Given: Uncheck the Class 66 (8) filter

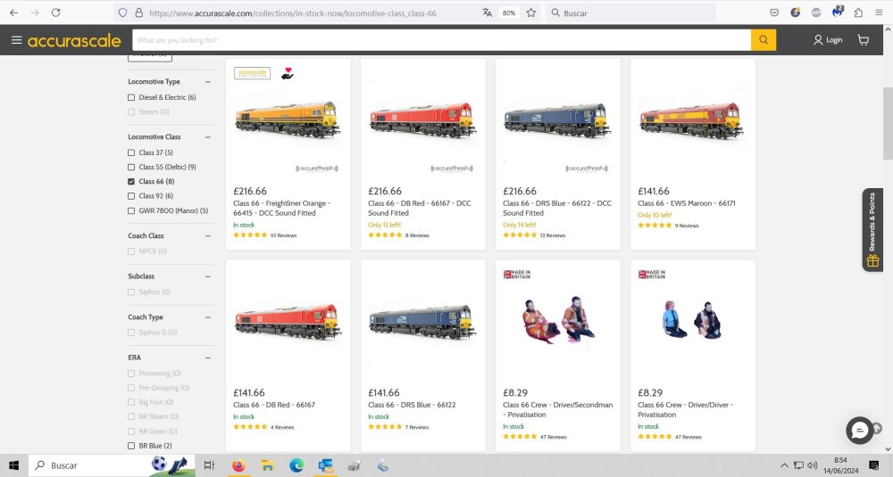Looking at the screenshot, I should (131, 181).
